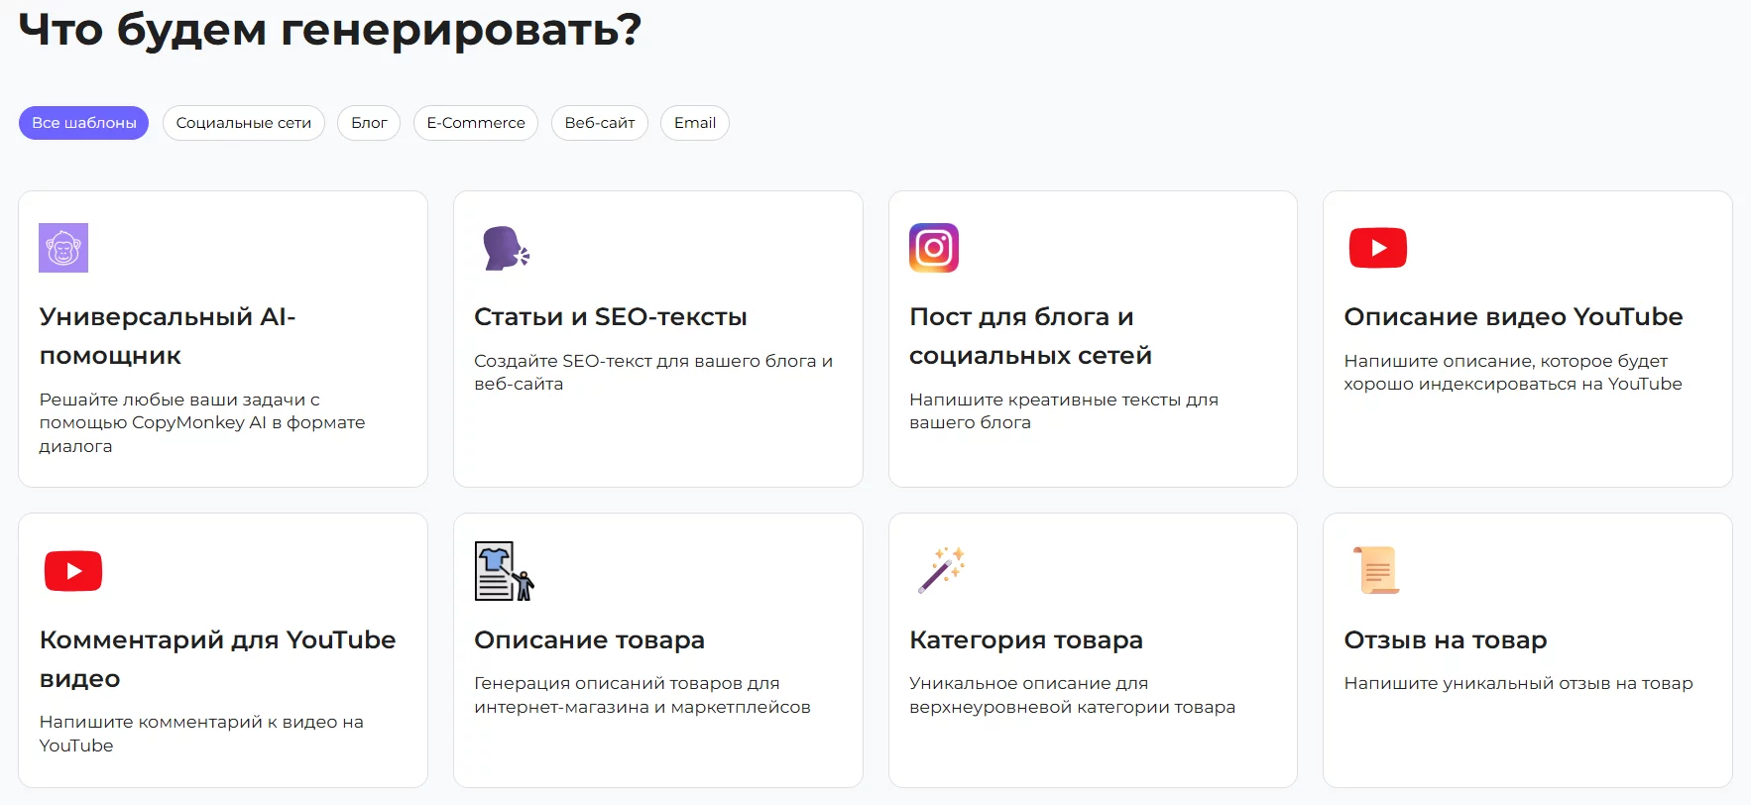
Task: Click the Пост для блога и социальных сетей heading
Action: tap(1030, 336)
